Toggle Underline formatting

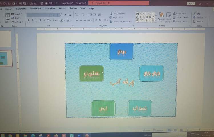[36, 20]
